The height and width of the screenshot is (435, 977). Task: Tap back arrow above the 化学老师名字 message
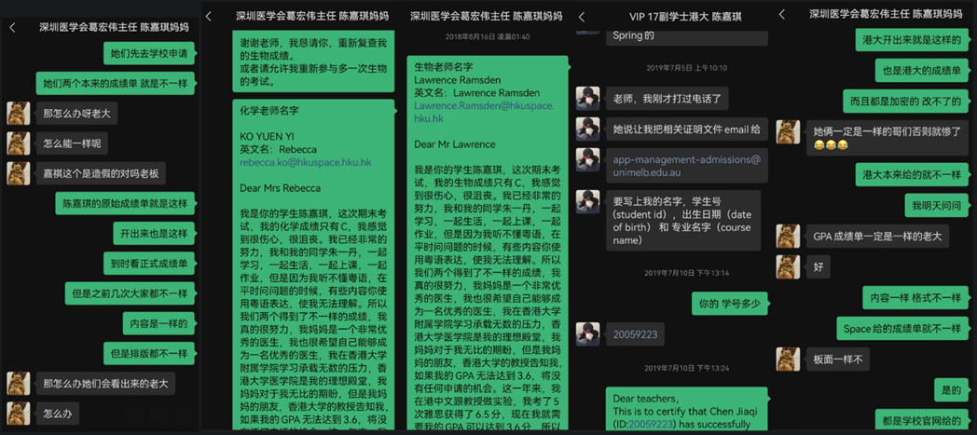tap(209, 17)
